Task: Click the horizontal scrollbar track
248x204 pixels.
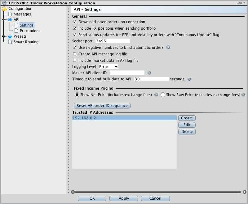Action: coord(158,192)
